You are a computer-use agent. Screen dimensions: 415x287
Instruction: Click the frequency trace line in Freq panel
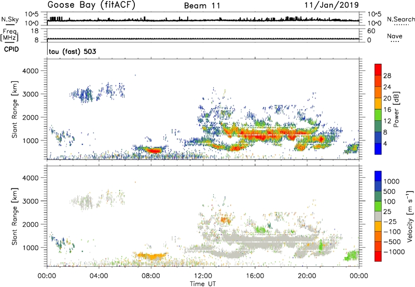pyautogui.click(x=203, y=39)
